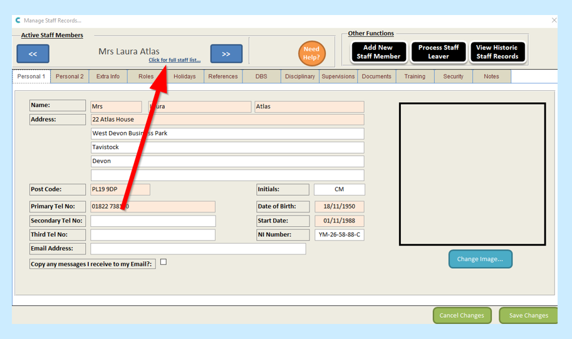This screenshot has height=339, width=572.
Task: Open View Historic Staff Records
Action: pyautogui.click(x=497, y=52)
